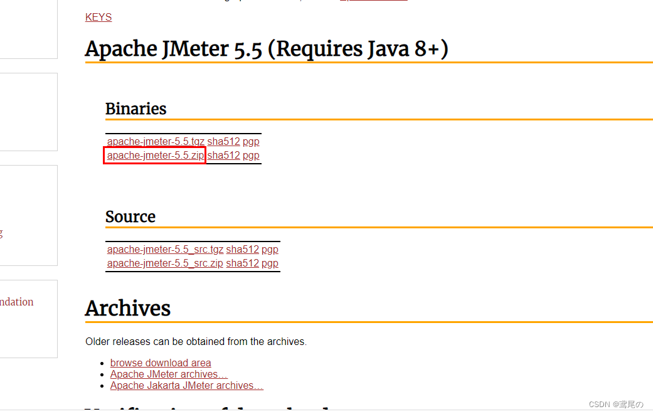Open sha512 for apache-jmeter-5.5_src.zip
Viewport: 653px width, 414px height.
pos(243,263)
